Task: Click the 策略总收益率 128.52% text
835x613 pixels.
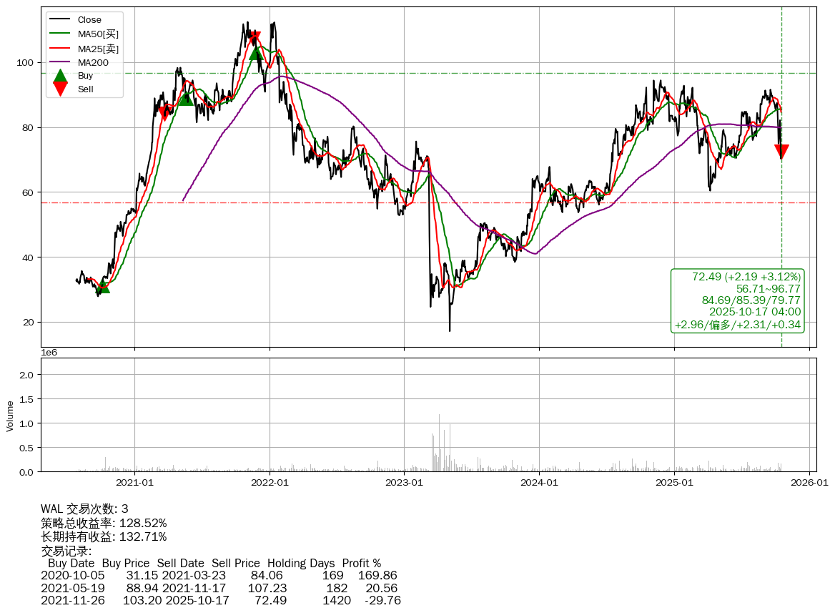Action: (104, 523)
